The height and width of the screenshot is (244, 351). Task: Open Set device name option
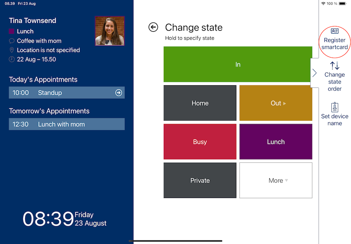coord(335,114)
